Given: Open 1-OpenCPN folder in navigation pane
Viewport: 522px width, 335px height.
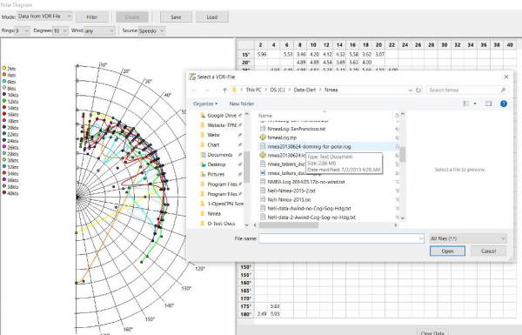Looking at the screenshot, I should [x=225, y=204].
